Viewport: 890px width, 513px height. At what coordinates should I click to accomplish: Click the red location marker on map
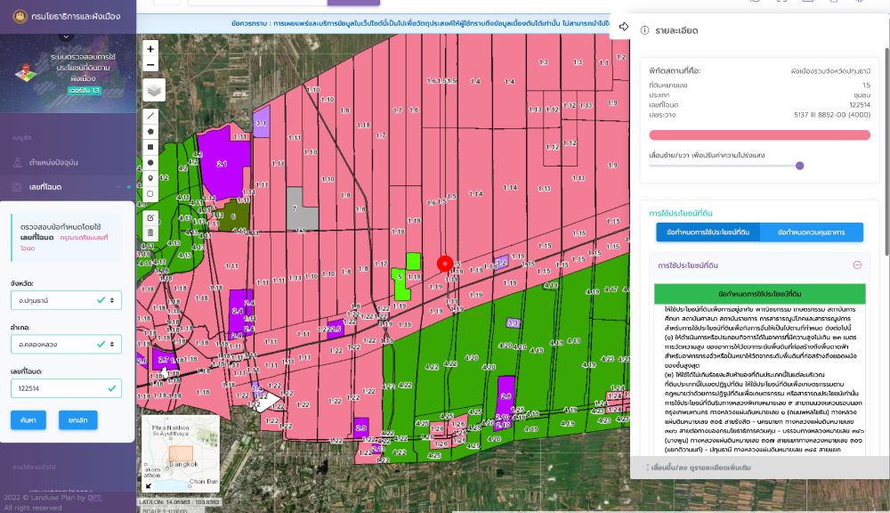coord(445,264)
